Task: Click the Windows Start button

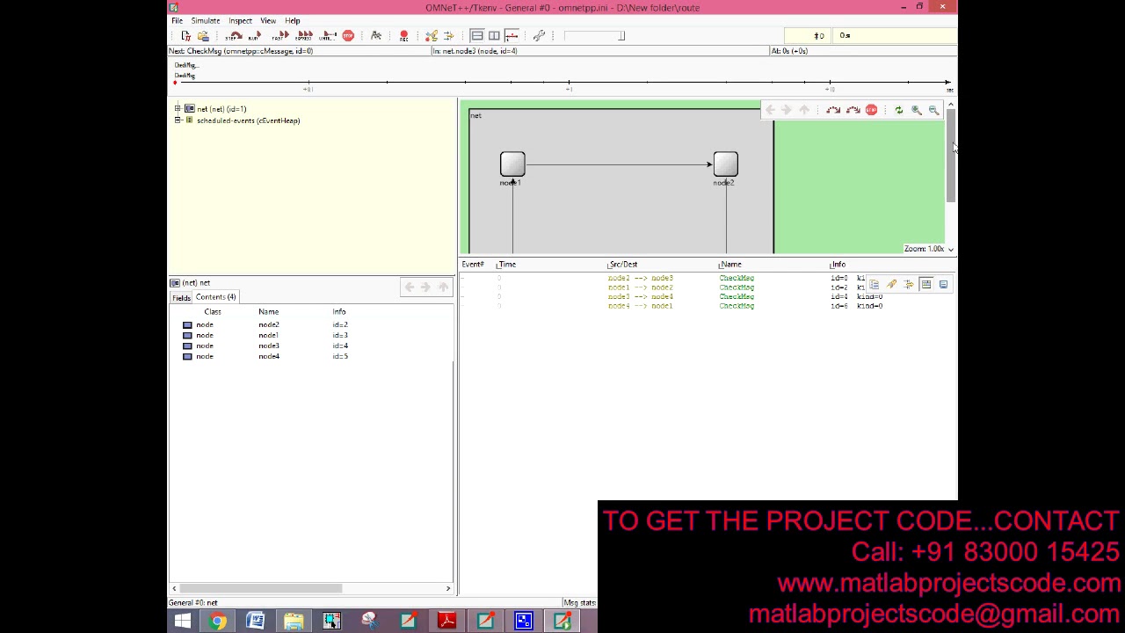Action: (x=182, y=622)
